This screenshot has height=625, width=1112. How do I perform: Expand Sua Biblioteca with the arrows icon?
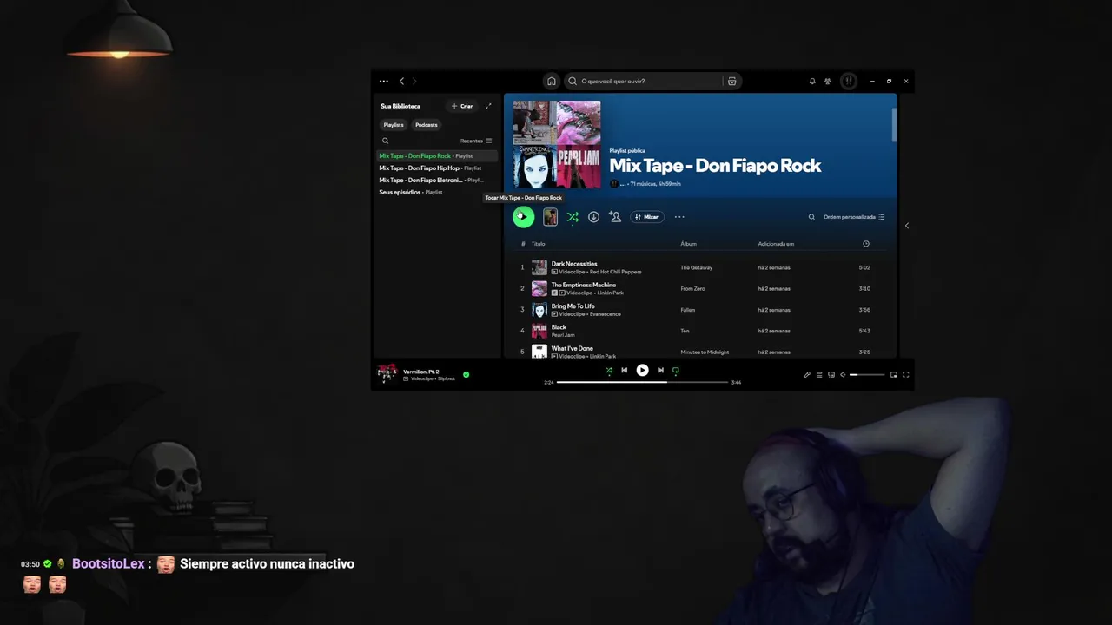click(488, 106)
